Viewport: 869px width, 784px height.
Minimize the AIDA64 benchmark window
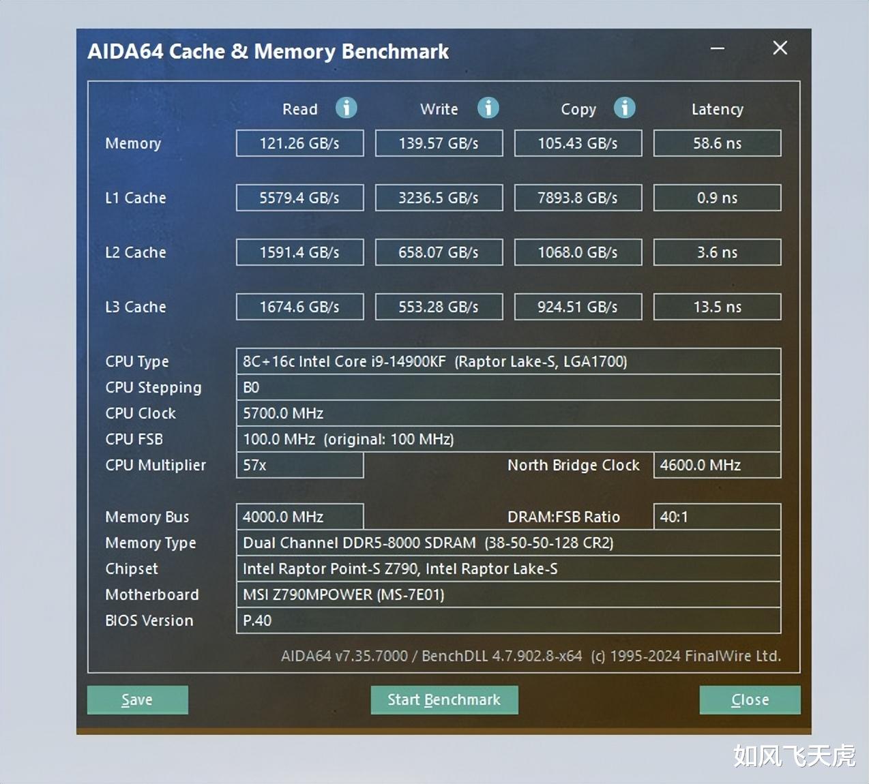coord(717,48)
